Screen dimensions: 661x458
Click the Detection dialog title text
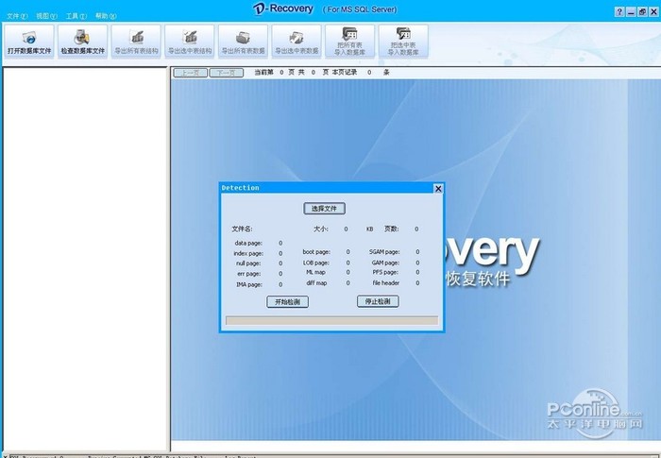240,188
